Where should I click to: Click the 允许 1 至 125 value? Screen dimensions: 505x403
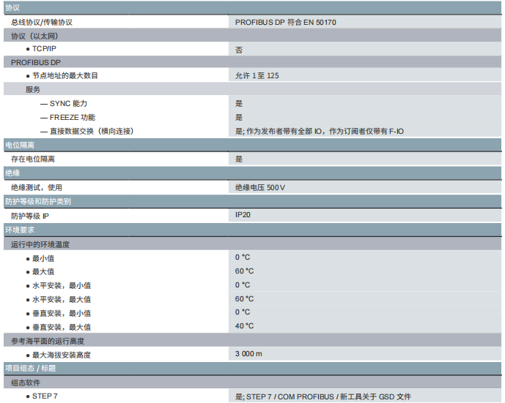pyautogui.click(x=257, y=75)
